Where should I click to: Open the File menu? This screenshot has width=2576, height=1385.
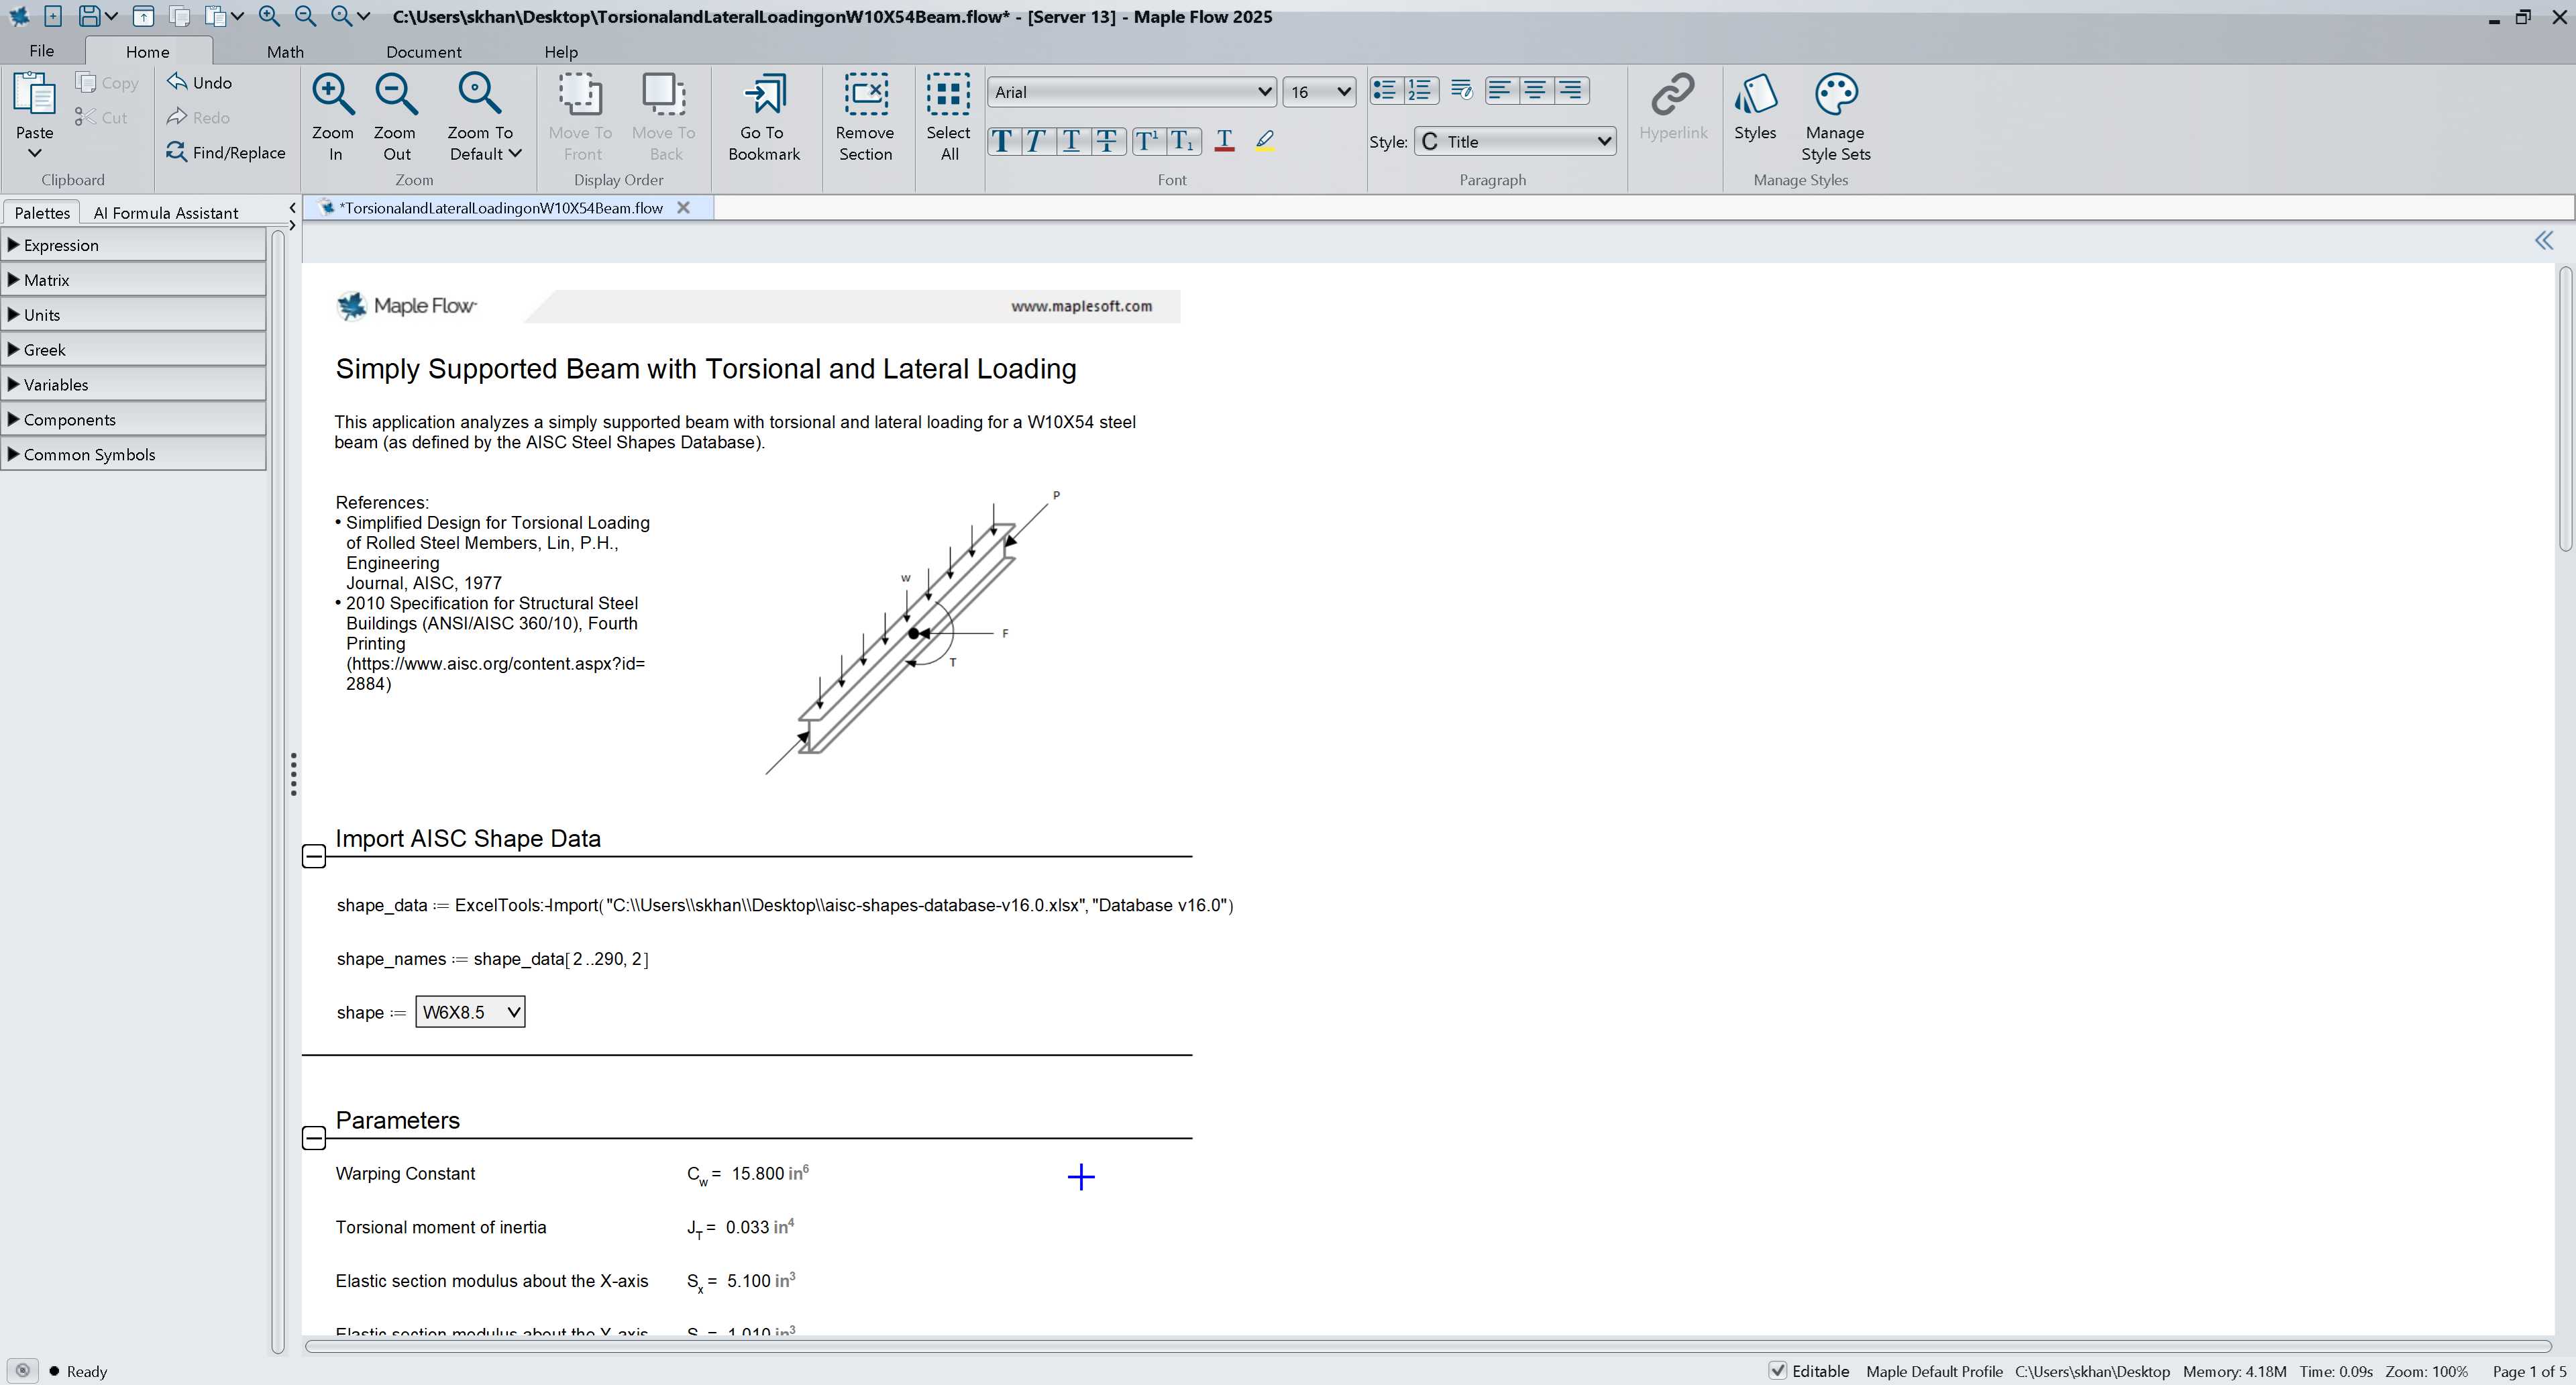[x=42, y=51]
